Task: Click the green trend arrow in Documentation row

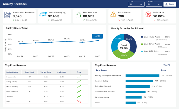Action: (x=79, y=77)
